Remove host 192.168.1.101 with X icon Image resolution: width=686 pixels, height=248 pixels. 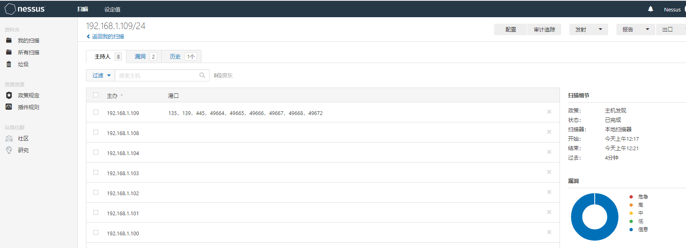tap(549, 212)
